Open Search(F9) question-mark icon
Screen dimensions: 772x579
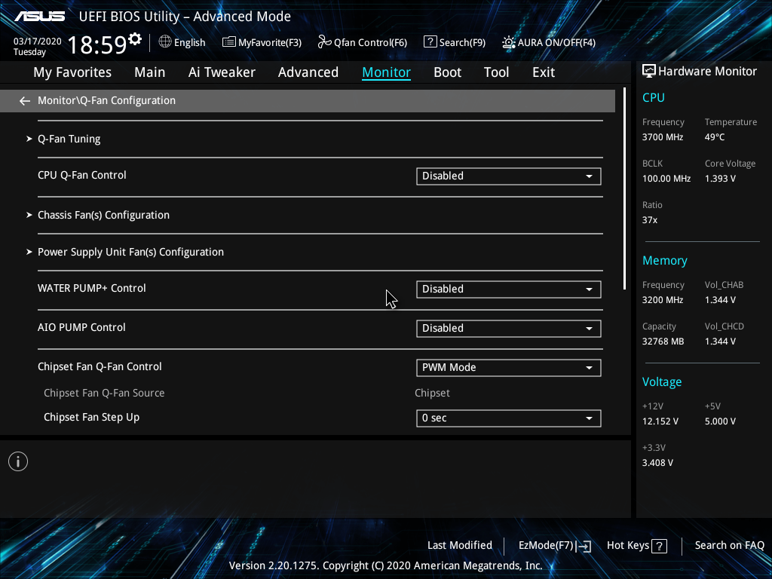pos(430,42)
